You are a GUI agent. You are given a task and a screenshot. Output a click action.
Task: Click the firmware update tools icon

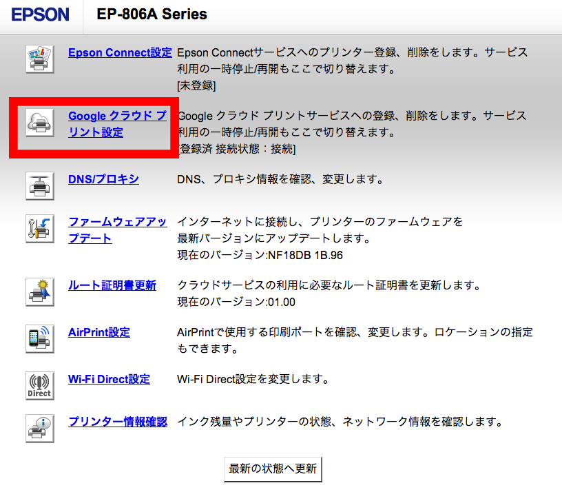(40, 229)
